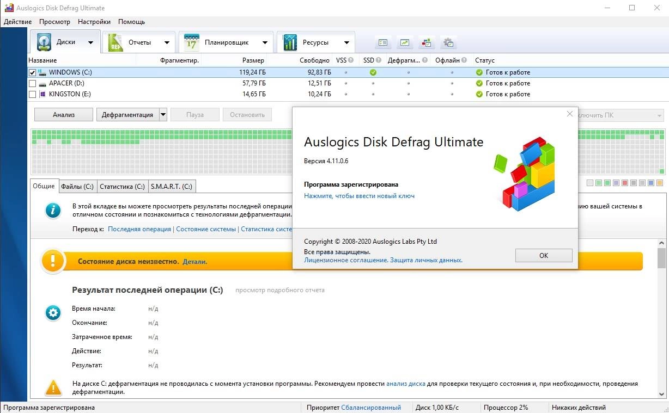Open the Помощь menu
The image size is (669, 413).
point(131,22)
